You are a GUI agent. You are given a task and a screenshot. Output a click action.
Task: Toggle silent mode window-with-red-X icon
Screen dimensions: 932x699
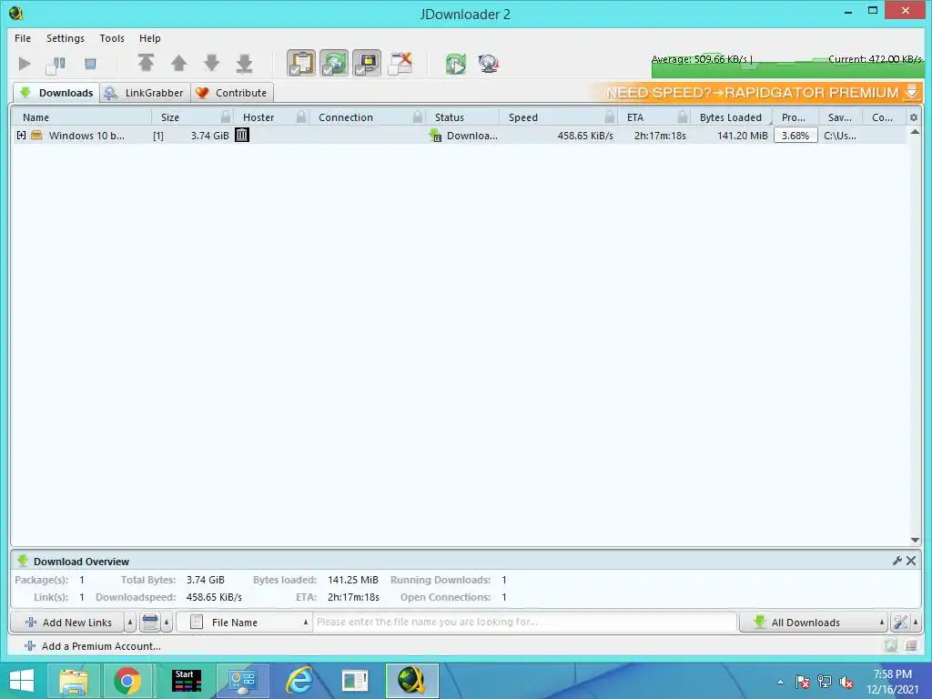(400, 63)
